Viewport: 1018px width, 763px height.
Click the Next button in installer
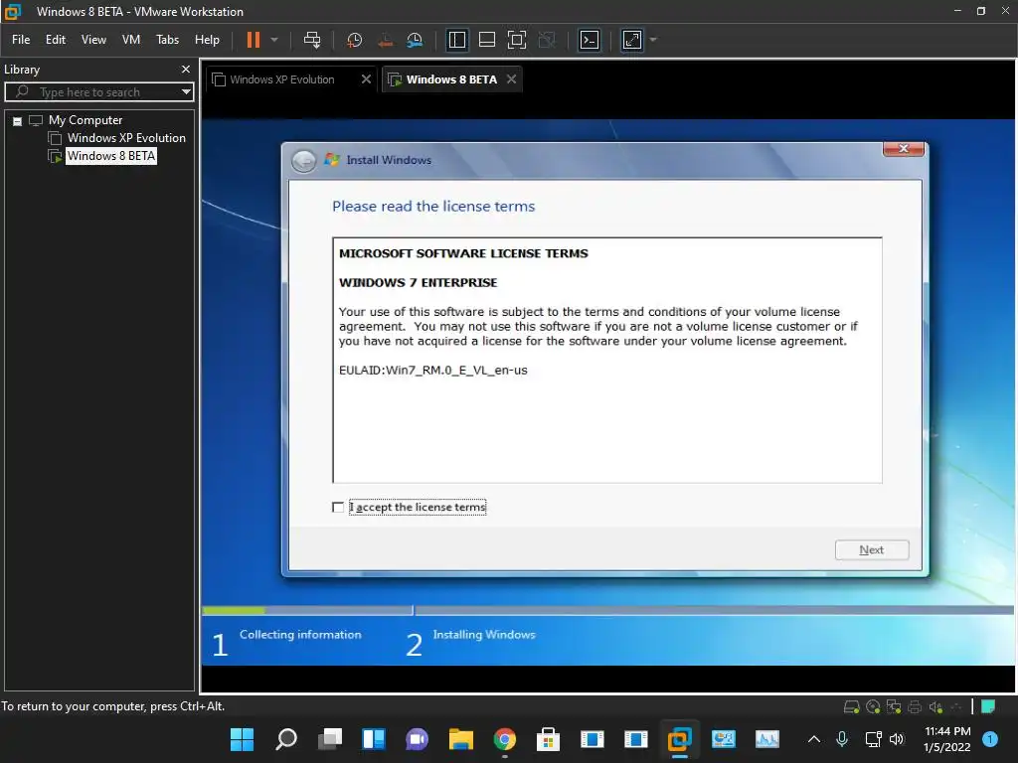[871, 549]
